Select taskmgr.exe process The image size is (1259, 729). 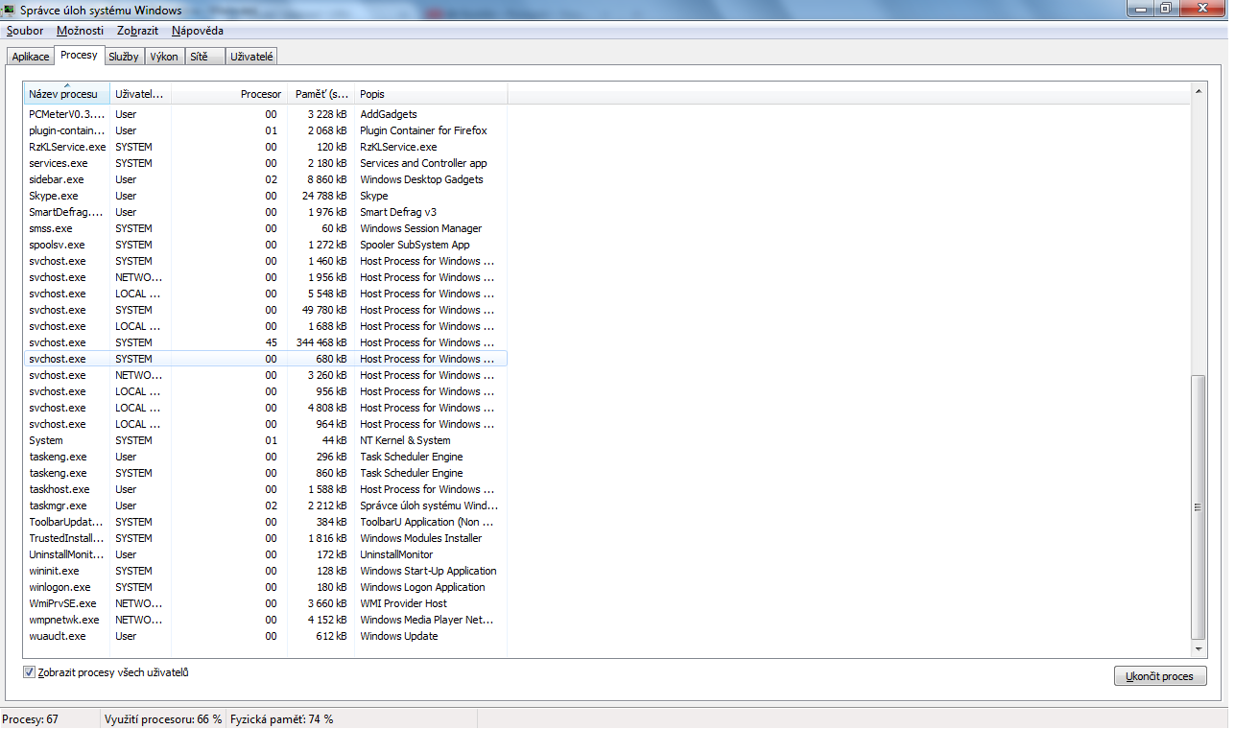265,506
